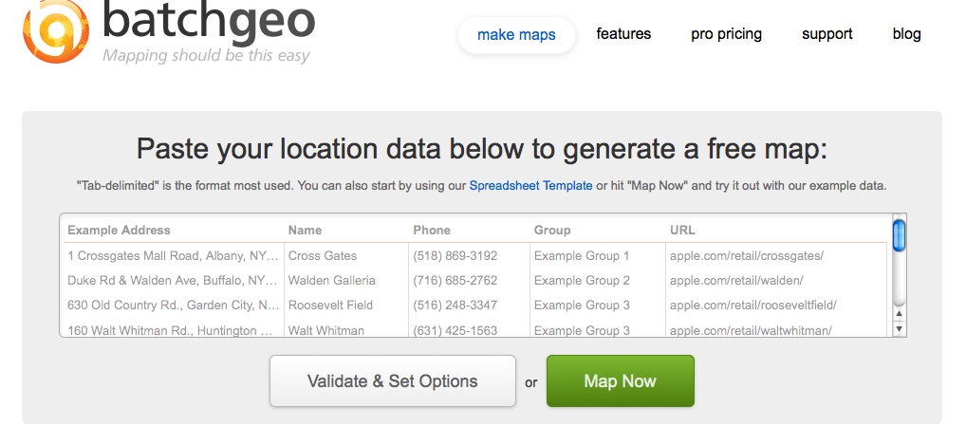Image resolution: width=966 pixels, height=445 pixels.
Task: Click the Example Group 2 cell
Action: click(x=582, y=281)
